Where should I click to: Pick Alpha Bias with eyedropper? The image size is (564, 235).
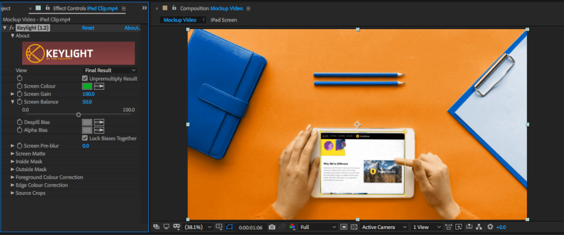point(99,130)
